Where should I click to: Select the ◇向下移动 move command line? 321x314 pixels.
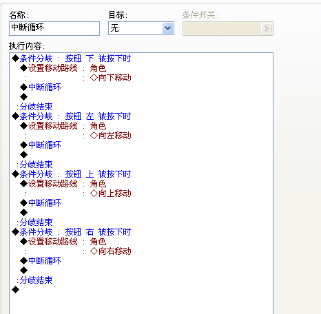[111, 78]
